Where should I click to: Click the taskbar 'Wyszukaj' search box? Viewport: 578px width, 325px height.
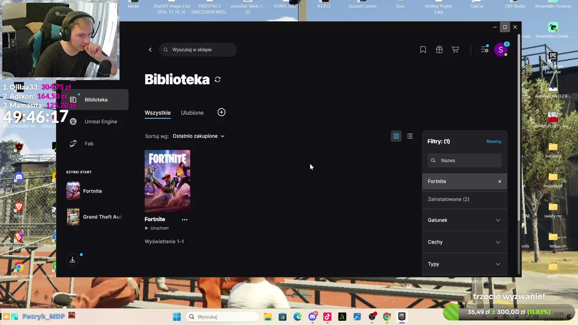pyautogui.click(x=222, y=317)
